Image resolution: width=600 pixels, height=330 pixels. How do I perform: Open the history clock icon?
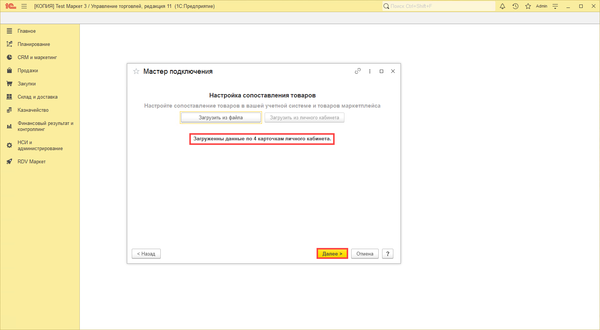click(515, 6)
